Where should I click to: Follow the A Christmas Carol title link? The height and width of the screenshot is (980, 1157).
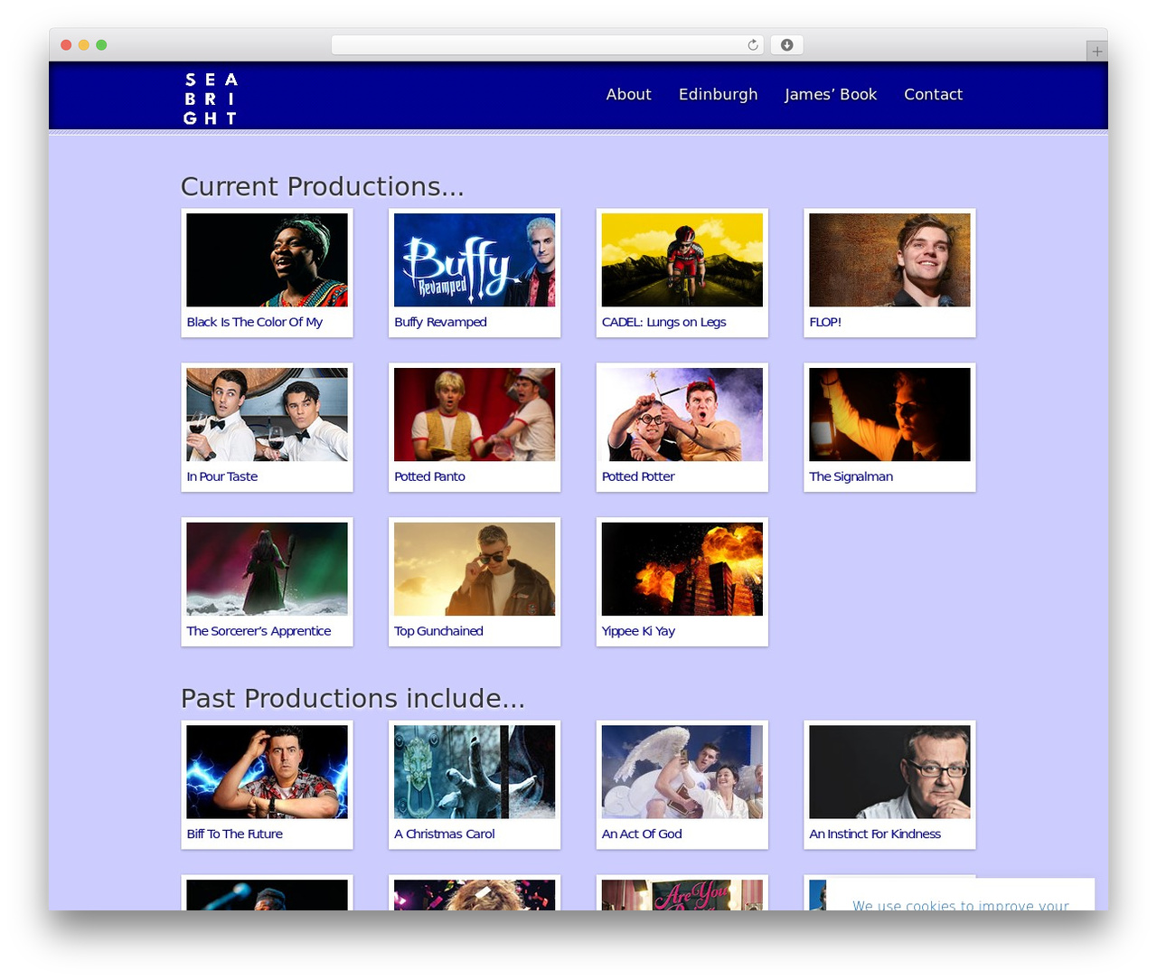tap(445, 834)
